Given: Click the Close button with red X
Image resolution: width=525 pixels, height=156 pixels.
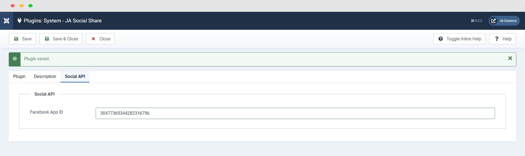Looking at the screenshot, I should point(100,39).
